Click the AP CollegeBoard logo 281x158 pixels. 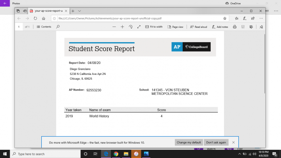click(191, 47)
